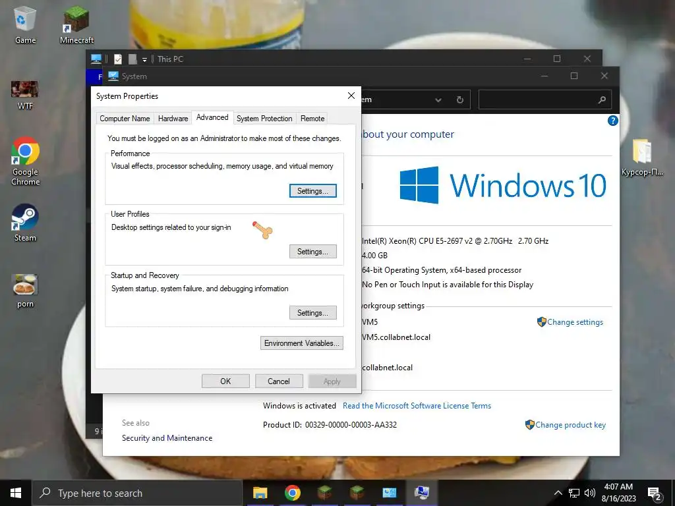This screenshot has height=506, width=675.
Task: Launch the Steam desktop shortcut
Action: coord(25,223)
